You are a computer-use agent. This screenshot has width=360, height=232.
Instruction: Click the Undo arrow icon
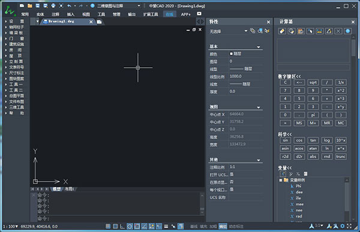tap(69, 6)
